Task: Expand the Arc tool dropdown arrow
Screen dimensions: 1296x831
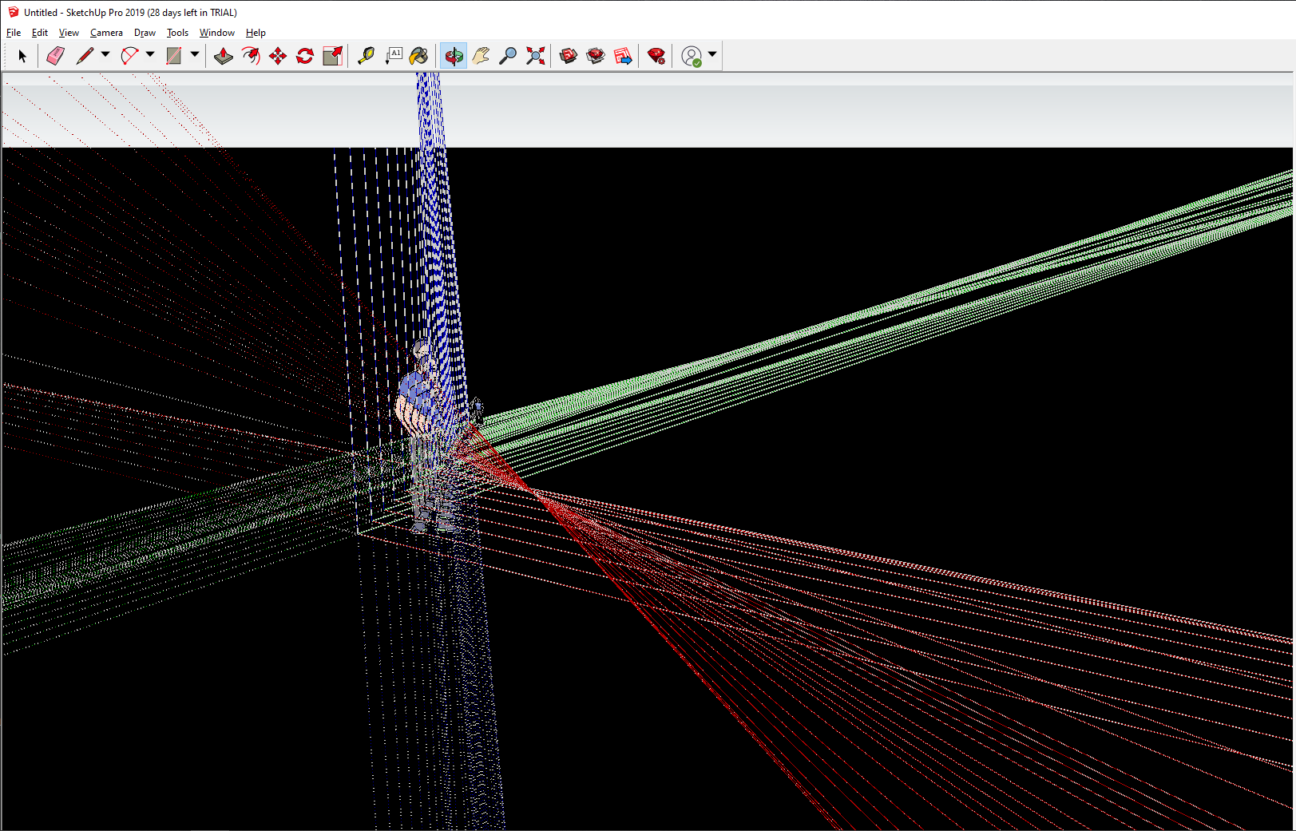Action: (150, 54)
